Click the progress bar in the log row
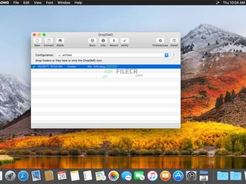 coord(111,67)
